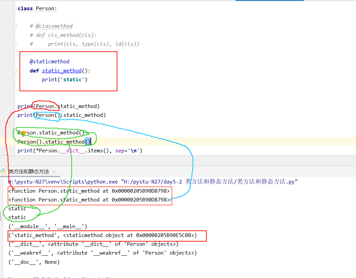Screen dimensions: 356x278
Task: Select the 类方法和静态方法 run tab
Action: pyautogui.click(x=29, y=172)
